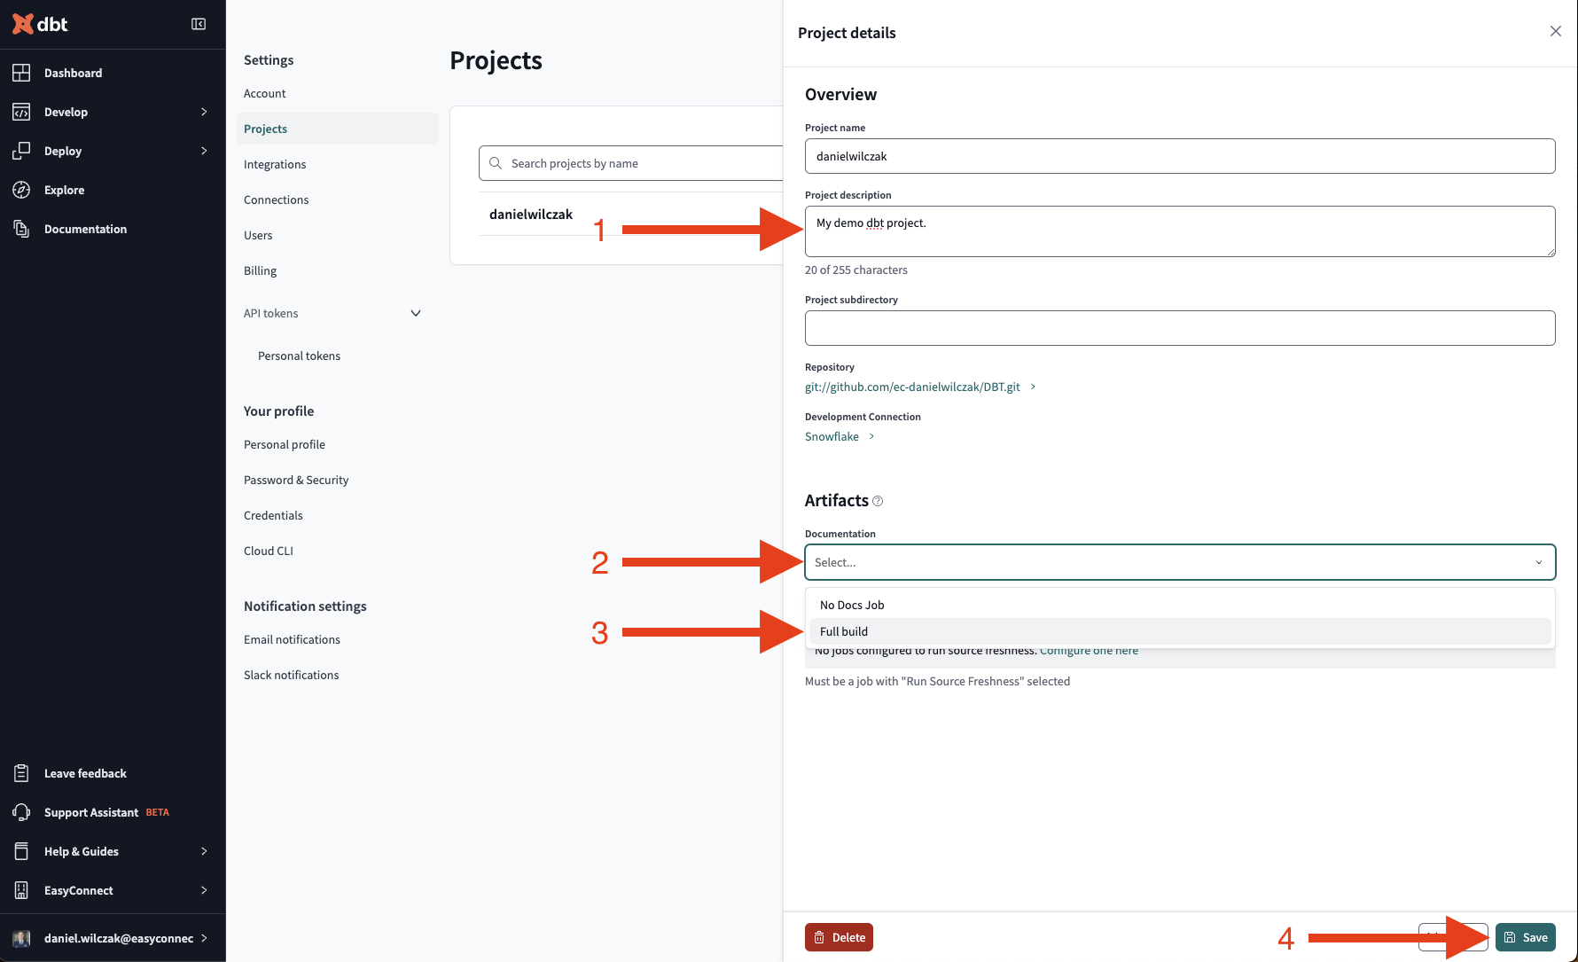
Task: Click the search magnifier icon in projects
Action: pyautogui.click(x=496, y=163)
